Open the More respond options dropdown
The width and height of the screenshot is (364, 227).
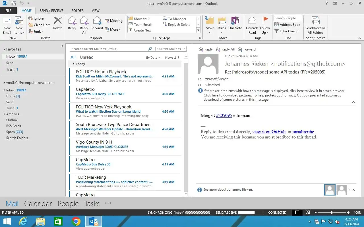(x=113, y=30)
